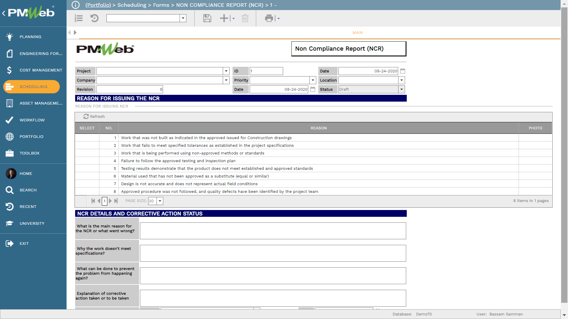This screenshot has width=568, height=319.
Task: Click the Delete trash can icon
Action: pos(245,18)
